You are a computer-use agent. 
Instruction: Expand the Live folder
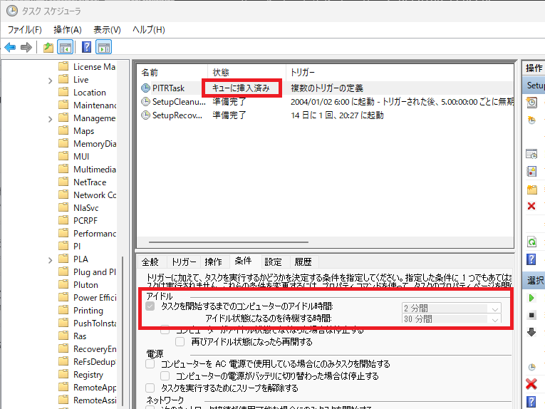pos(50,81)
